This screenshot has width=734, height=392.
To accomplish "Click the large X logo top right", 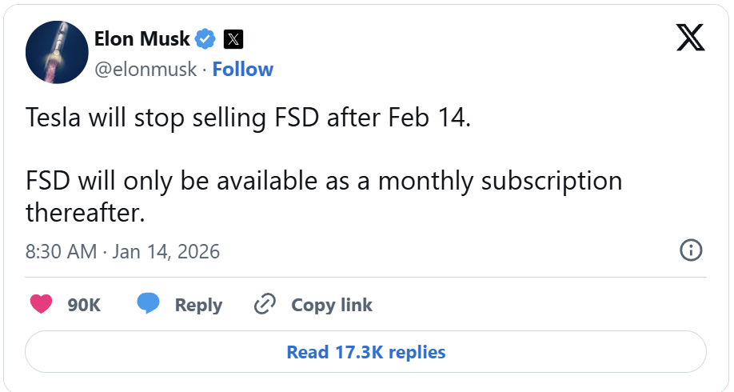I will tap(690, 37).
